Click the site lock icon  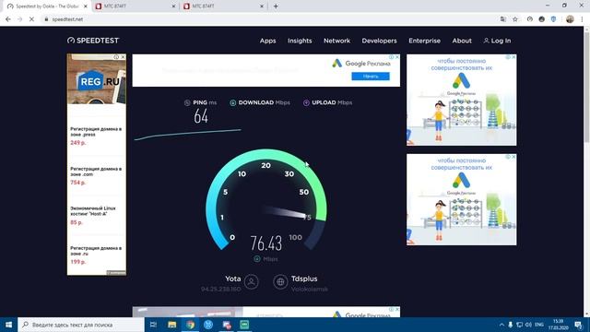47,19
